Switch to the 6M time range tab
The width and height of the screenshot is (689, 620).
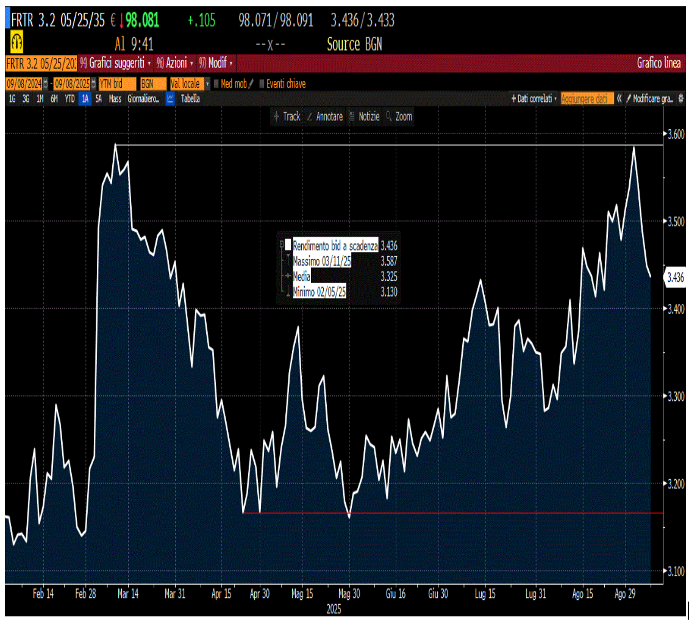coord(54,98)
